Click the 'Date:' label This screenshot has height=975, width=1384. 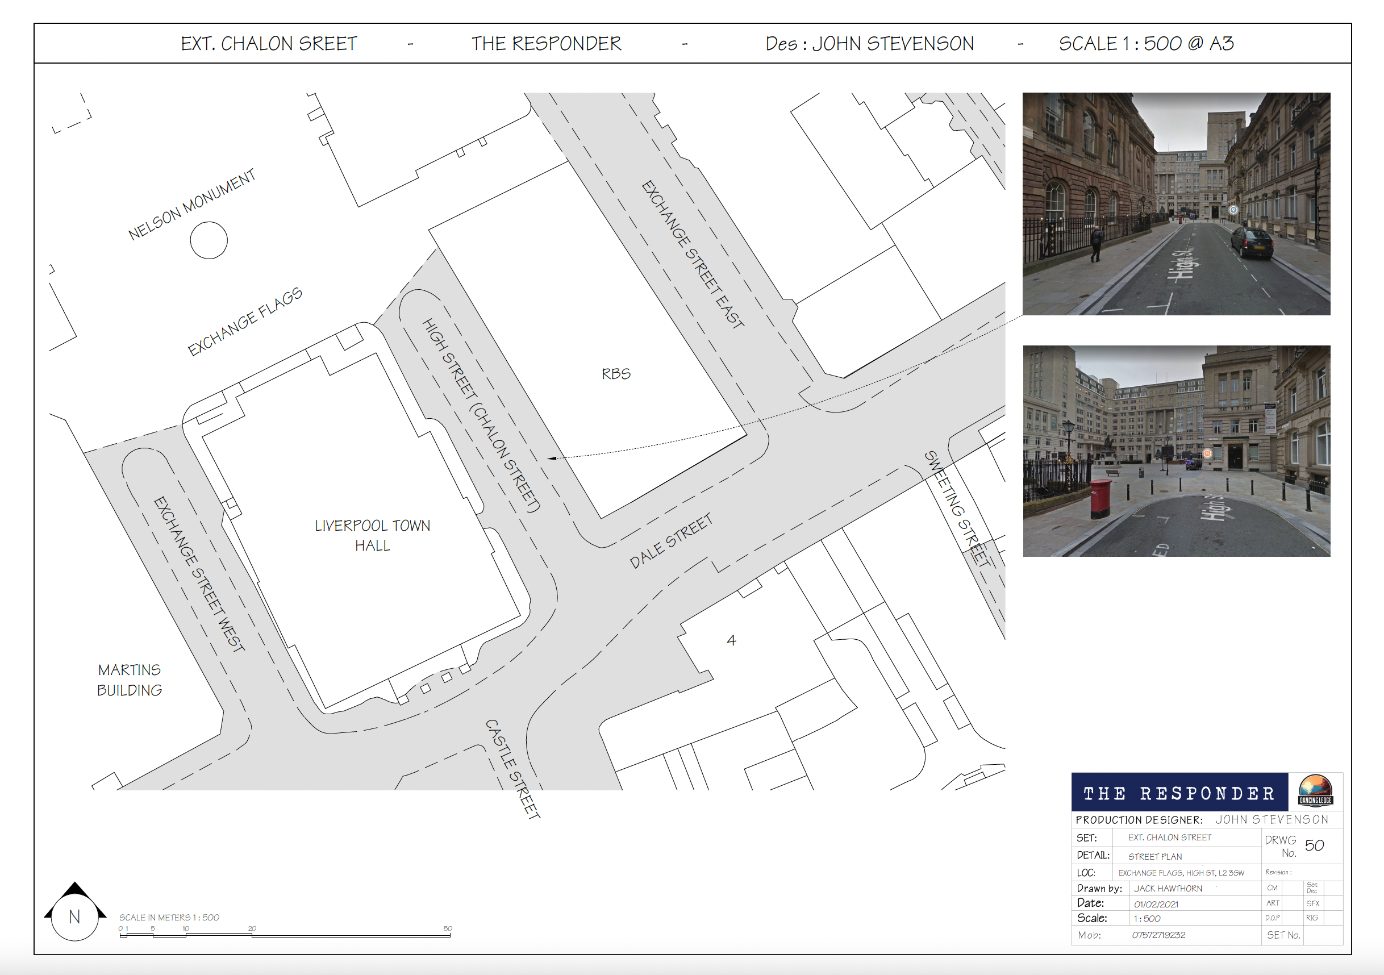(1090, 903)
